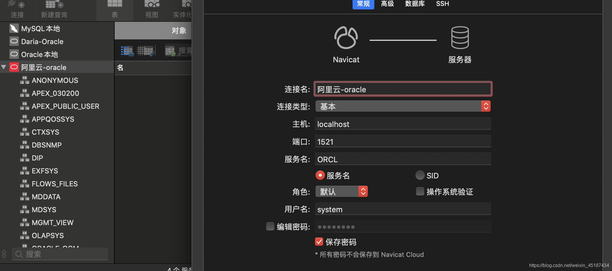Click the 服务器 database icon
Screen dimensions: 612x271
460,38
